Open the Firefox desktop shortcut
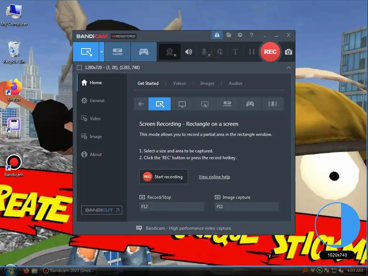Screen dimensions: 368x276 [14, 90]
